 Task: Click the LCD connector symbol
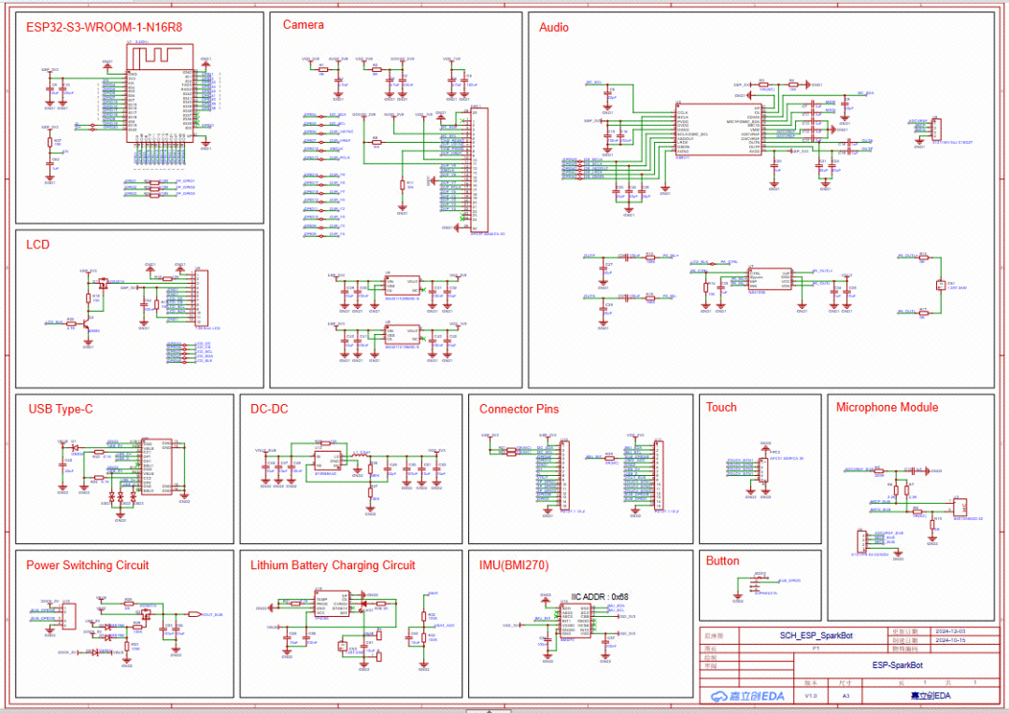201,298
